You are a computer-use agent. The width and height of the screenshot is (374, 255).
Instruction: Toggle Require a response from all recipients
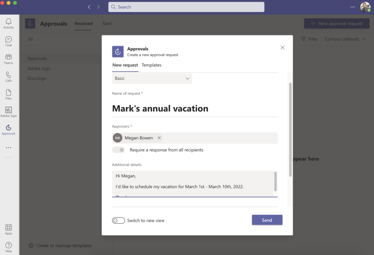pos(119,150)
